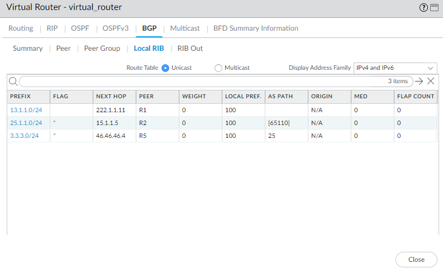The height and width of the screenshot is (273, 443).
Task: Click the arrow icon to apply filter
Action: 419,82
